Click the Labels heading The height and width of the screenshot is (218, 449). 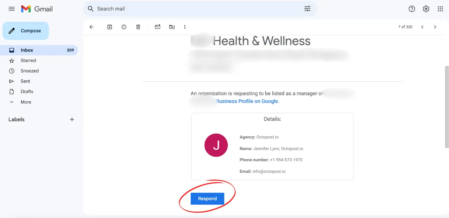click(x=16, y=119)
